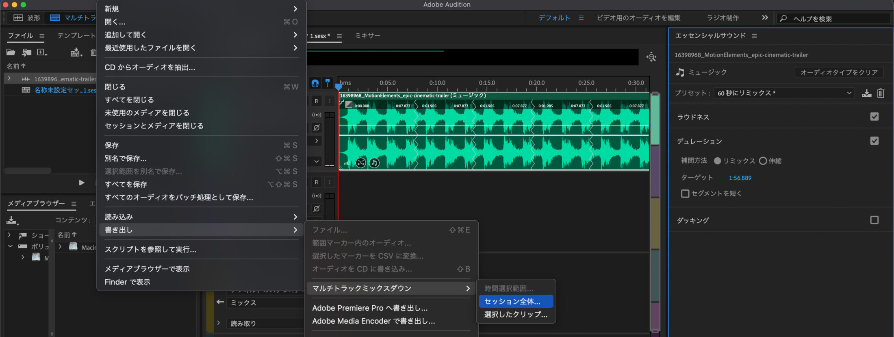
Task: Open the Essential Sound panel menu icon
Action: [755, 36]
